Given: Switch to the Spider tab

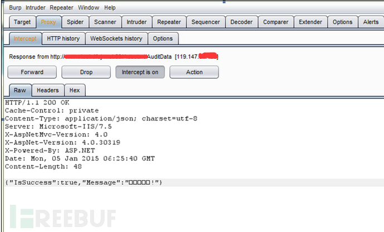Looking at the screenshot, I should click(x=75, y=22).
